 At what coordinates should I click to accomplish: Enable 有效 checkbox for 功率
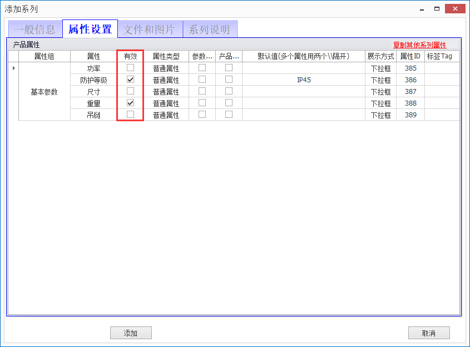130,68
